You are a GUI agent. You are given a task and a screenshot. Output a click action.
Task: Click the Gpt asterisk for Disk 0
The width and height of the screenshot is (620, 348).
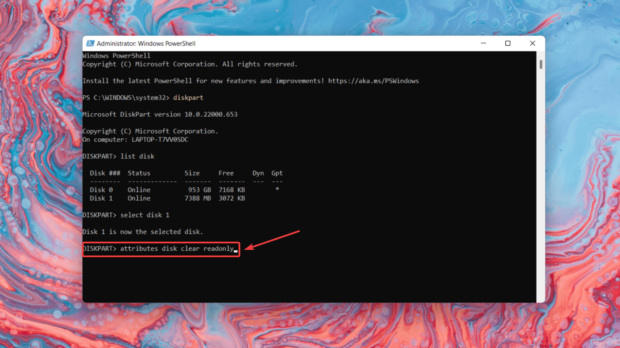pyautogui.click(x=277, y=190)
